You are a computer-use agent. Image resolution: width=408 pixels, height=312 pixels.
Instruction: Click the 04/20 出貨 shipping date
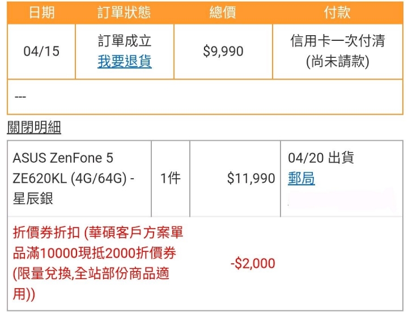tap(321, 158)
